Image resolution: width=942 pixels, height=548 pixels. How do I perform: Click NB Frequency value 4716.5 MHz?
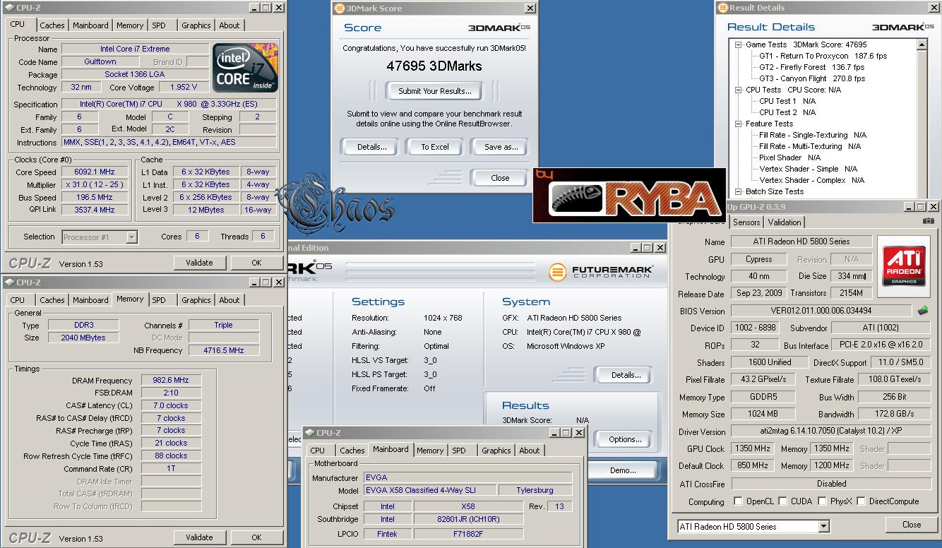pos(223,350)
